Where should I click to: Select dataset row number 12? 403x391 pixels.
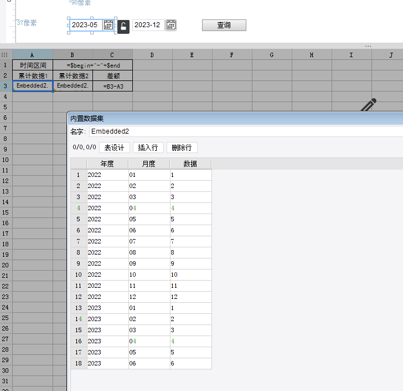[x=79, y=297]
